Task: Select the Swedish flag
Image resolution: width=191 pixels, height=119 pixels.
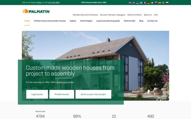Action: [163, 3]
